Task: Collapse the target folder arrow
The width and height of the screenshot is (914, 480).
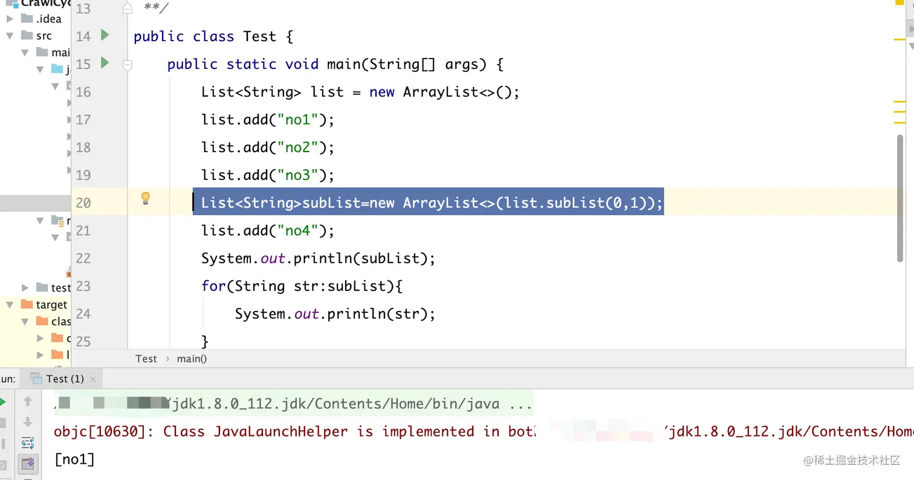Action: click(10, 304)
